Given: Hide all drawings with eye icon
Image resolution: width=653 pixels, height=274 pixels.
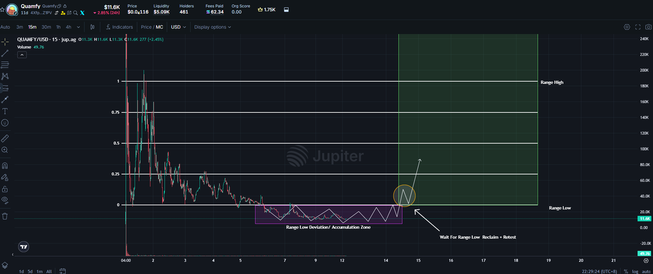Looking at the screenshot, I should [5, 200].
